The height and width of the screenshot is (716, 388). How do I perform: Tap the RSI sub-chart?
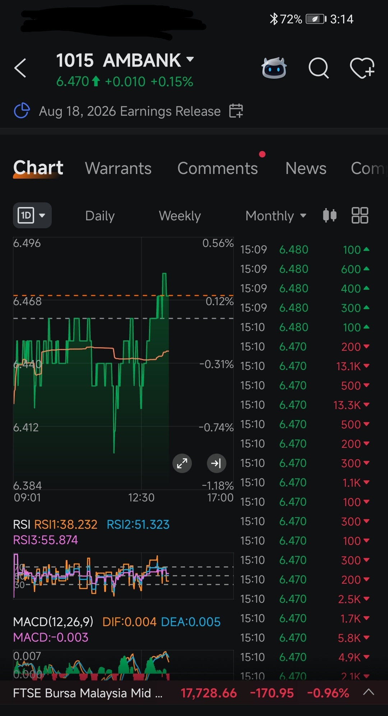point(123,576)
